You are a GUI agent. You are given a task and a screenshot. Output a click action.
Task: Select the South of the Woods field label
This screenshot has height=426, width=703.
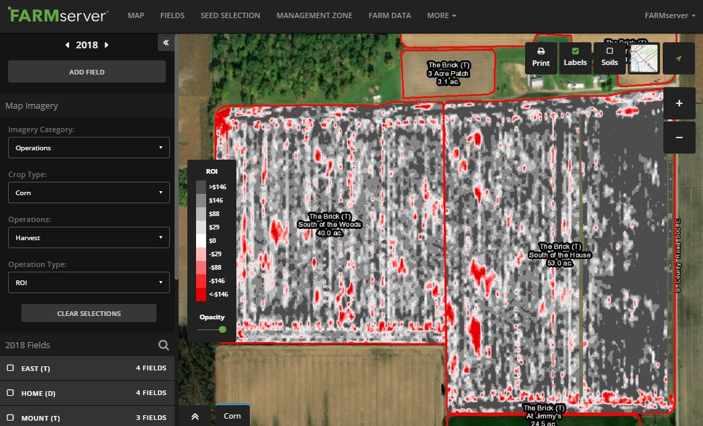[330, 225]
